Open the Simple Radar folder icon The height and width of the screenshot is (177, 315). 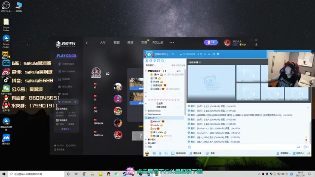point(6,25)
